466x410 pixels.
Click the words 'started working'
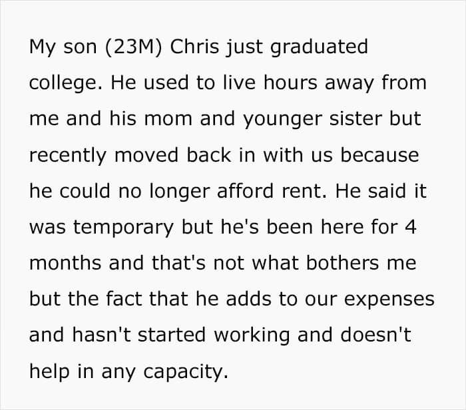(x=214, y=335)
